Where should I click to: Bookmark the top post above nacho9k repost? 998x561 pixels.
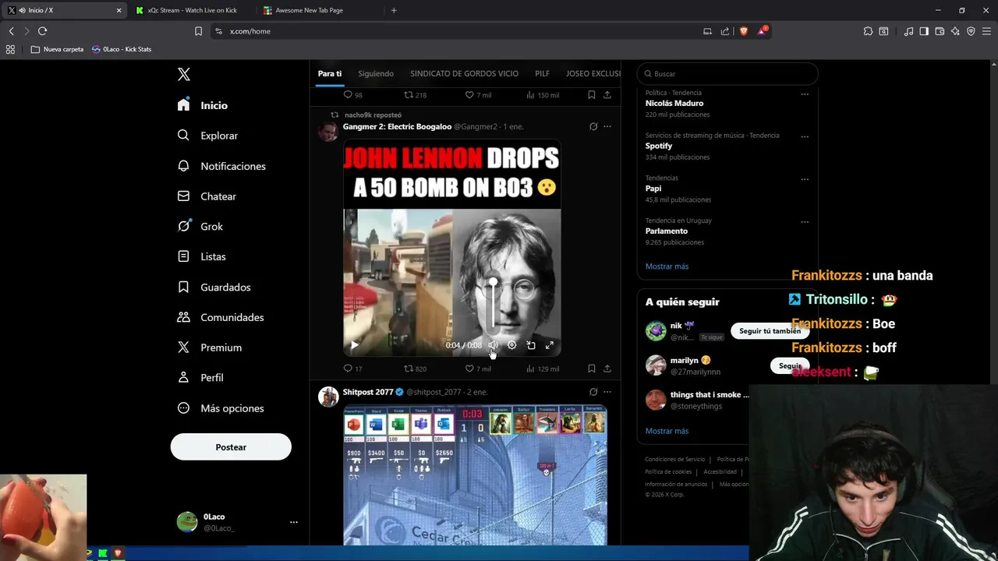coord(592,95)
